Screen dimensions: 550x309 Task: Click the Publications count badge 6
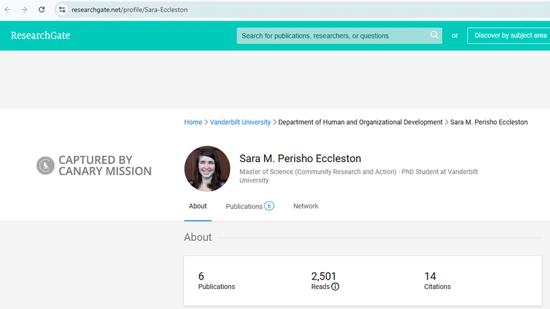point(269,205)
